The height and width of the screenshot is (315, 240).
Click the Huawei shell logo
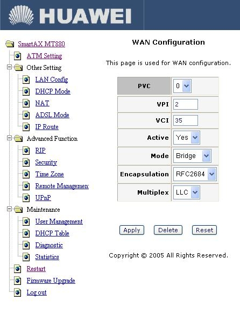21,15
